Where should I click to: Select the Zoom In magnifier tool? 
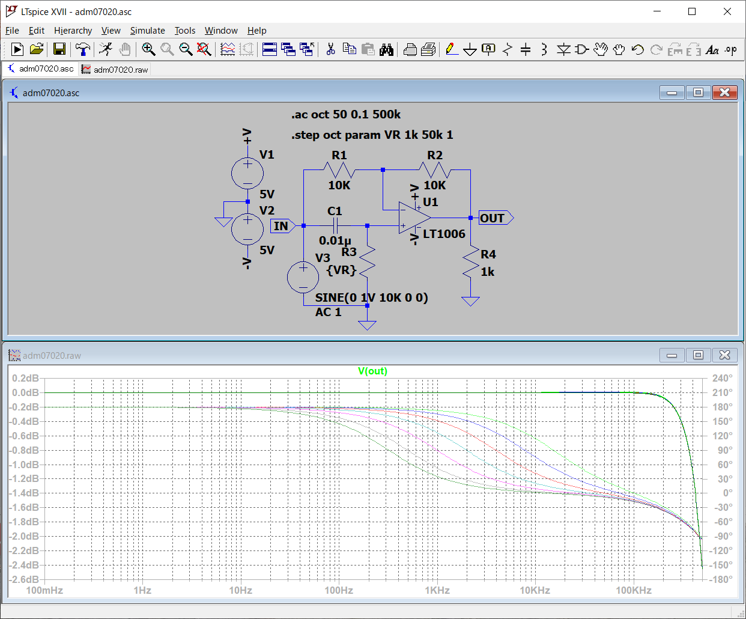tap(148, 49)
